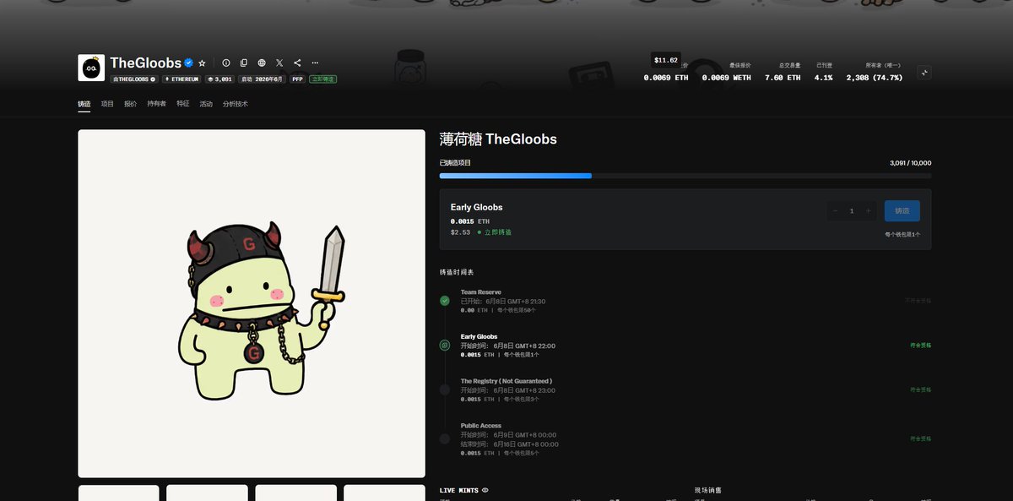Screen dimensions: 1013x501
Task: Click the ETHEREUM chain chip
Action: (x=182, y=79)
